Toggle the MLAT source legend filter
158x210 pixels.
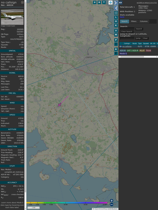(142, 50)
